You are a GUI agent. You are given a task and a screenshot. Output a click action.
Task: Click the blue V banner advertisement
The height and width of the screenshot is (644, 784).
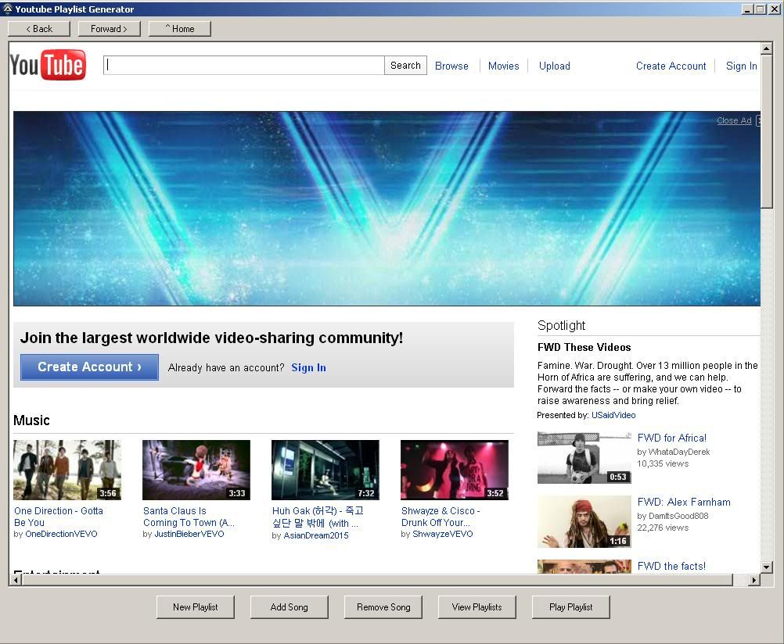(x=387, y=209)
